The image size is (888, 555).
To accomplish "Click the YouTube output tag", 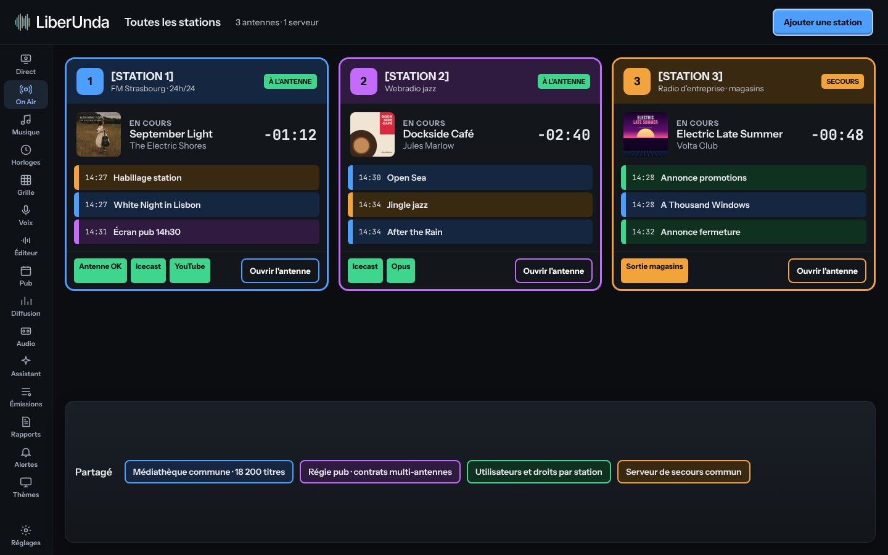I will (190, 271).
